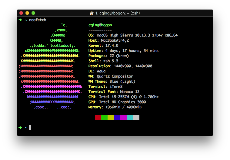Click the 'Terminal: iTerm2' line
Image resolution: width=230 pixels, height=160 pixels.
tap(105, 87)
